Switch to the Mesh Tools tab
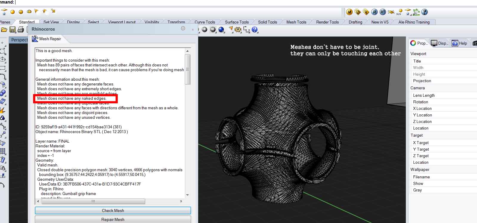 pyautogui.click(x=296, y=22)
